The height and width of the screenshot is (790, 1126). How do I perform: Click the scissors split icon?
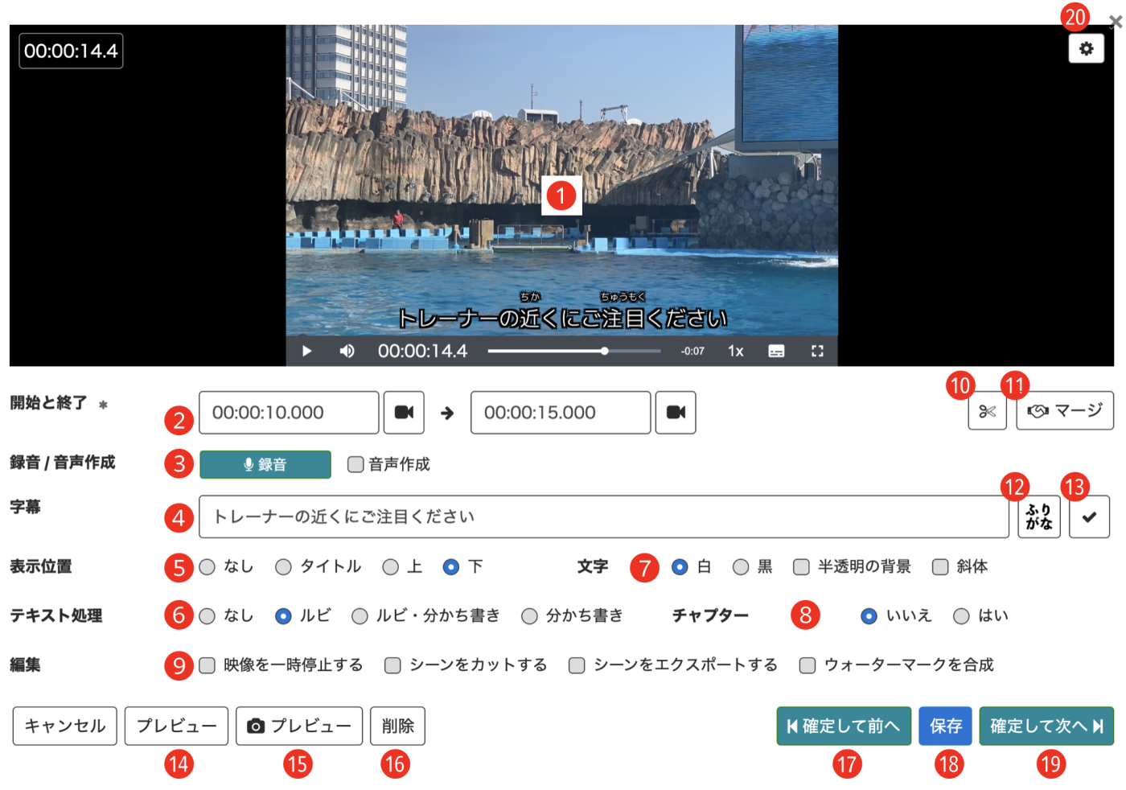click(987, 412)
